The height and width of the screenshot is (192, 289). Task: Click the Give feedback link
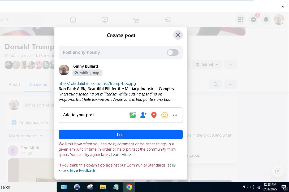point(83,171)
